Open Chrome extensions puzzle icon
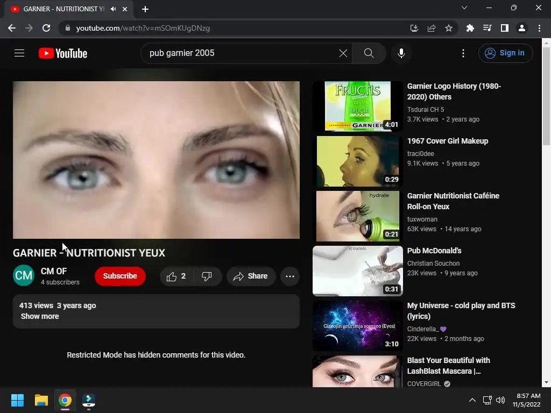This screenshot has width=551, height=413. pos(470,28)
